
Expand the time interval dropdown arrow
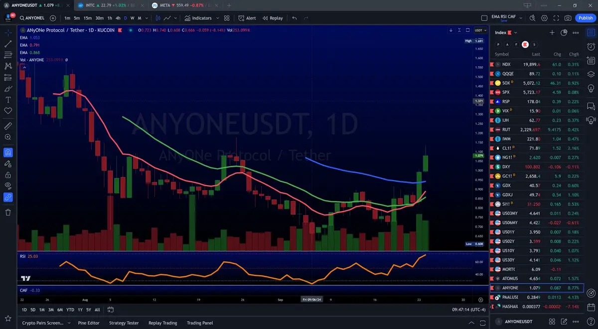147,18
